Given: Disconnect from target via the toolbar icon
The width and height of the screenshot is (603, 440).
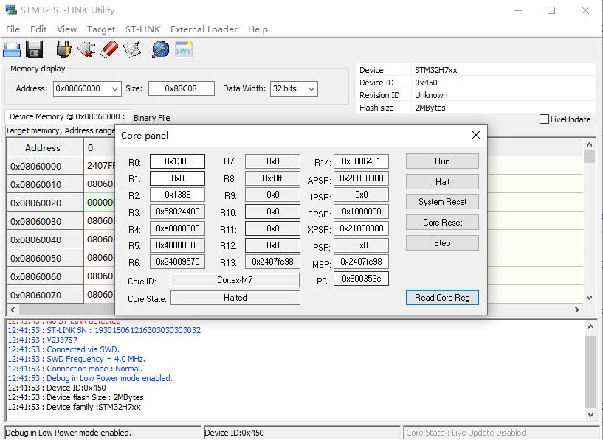Looking at the screenshot, I should point(86,50).
